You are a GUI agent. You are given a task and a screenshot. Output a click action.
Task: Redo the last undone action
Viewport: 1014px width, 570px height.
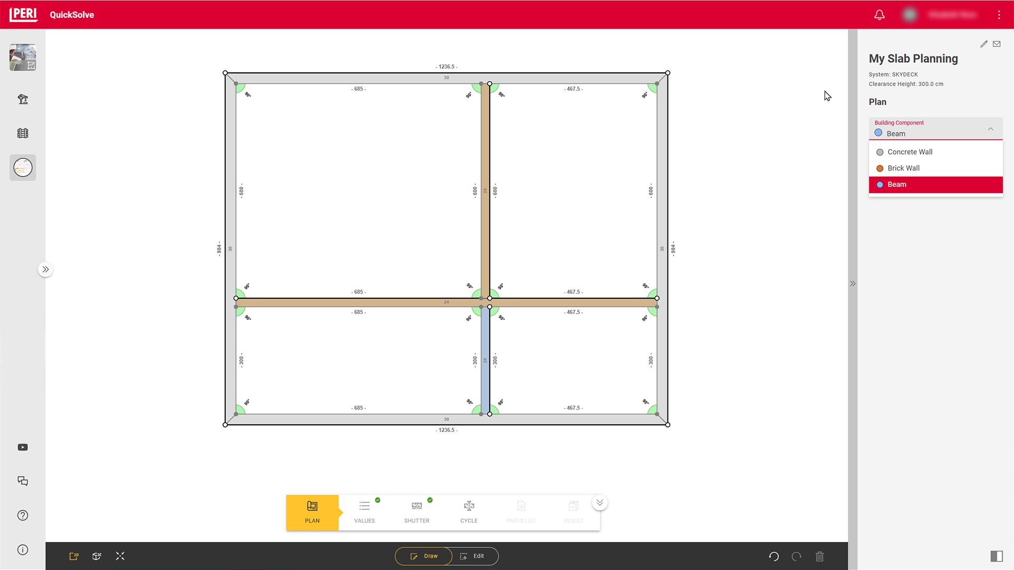[x=797, y=556]
